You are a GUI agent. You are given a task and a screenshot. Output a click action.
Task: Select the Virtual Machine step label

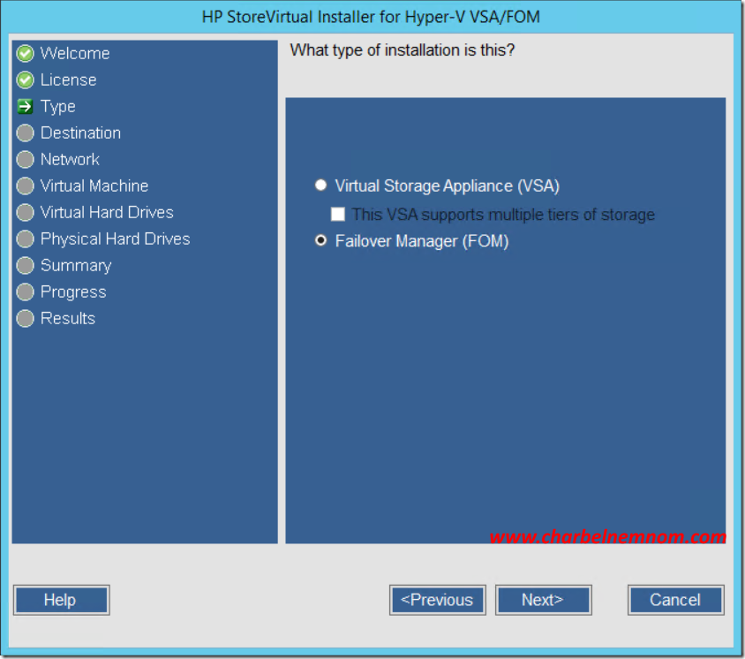tap(94, 186)
